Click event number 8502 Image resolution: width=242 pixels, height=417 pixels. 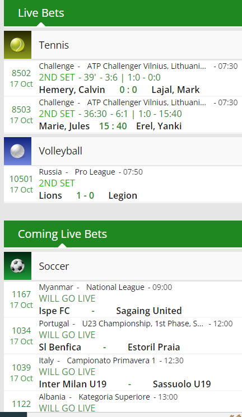point(21,73)
